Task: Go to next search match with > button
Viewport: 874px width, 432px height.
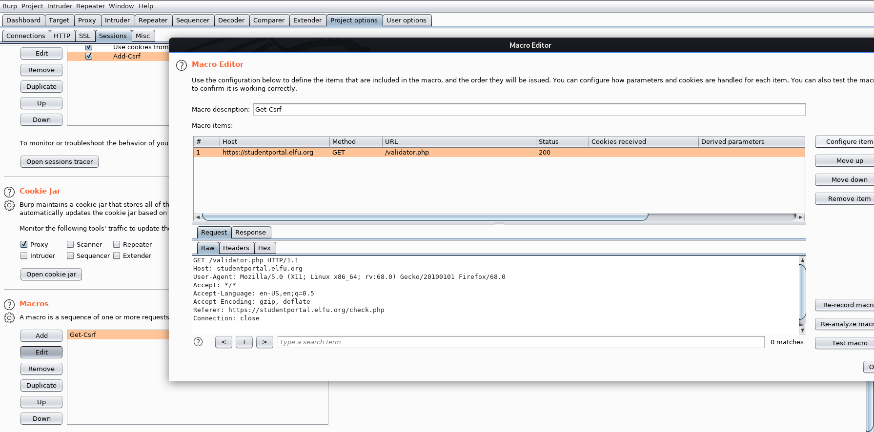Action: coord(264,342)
